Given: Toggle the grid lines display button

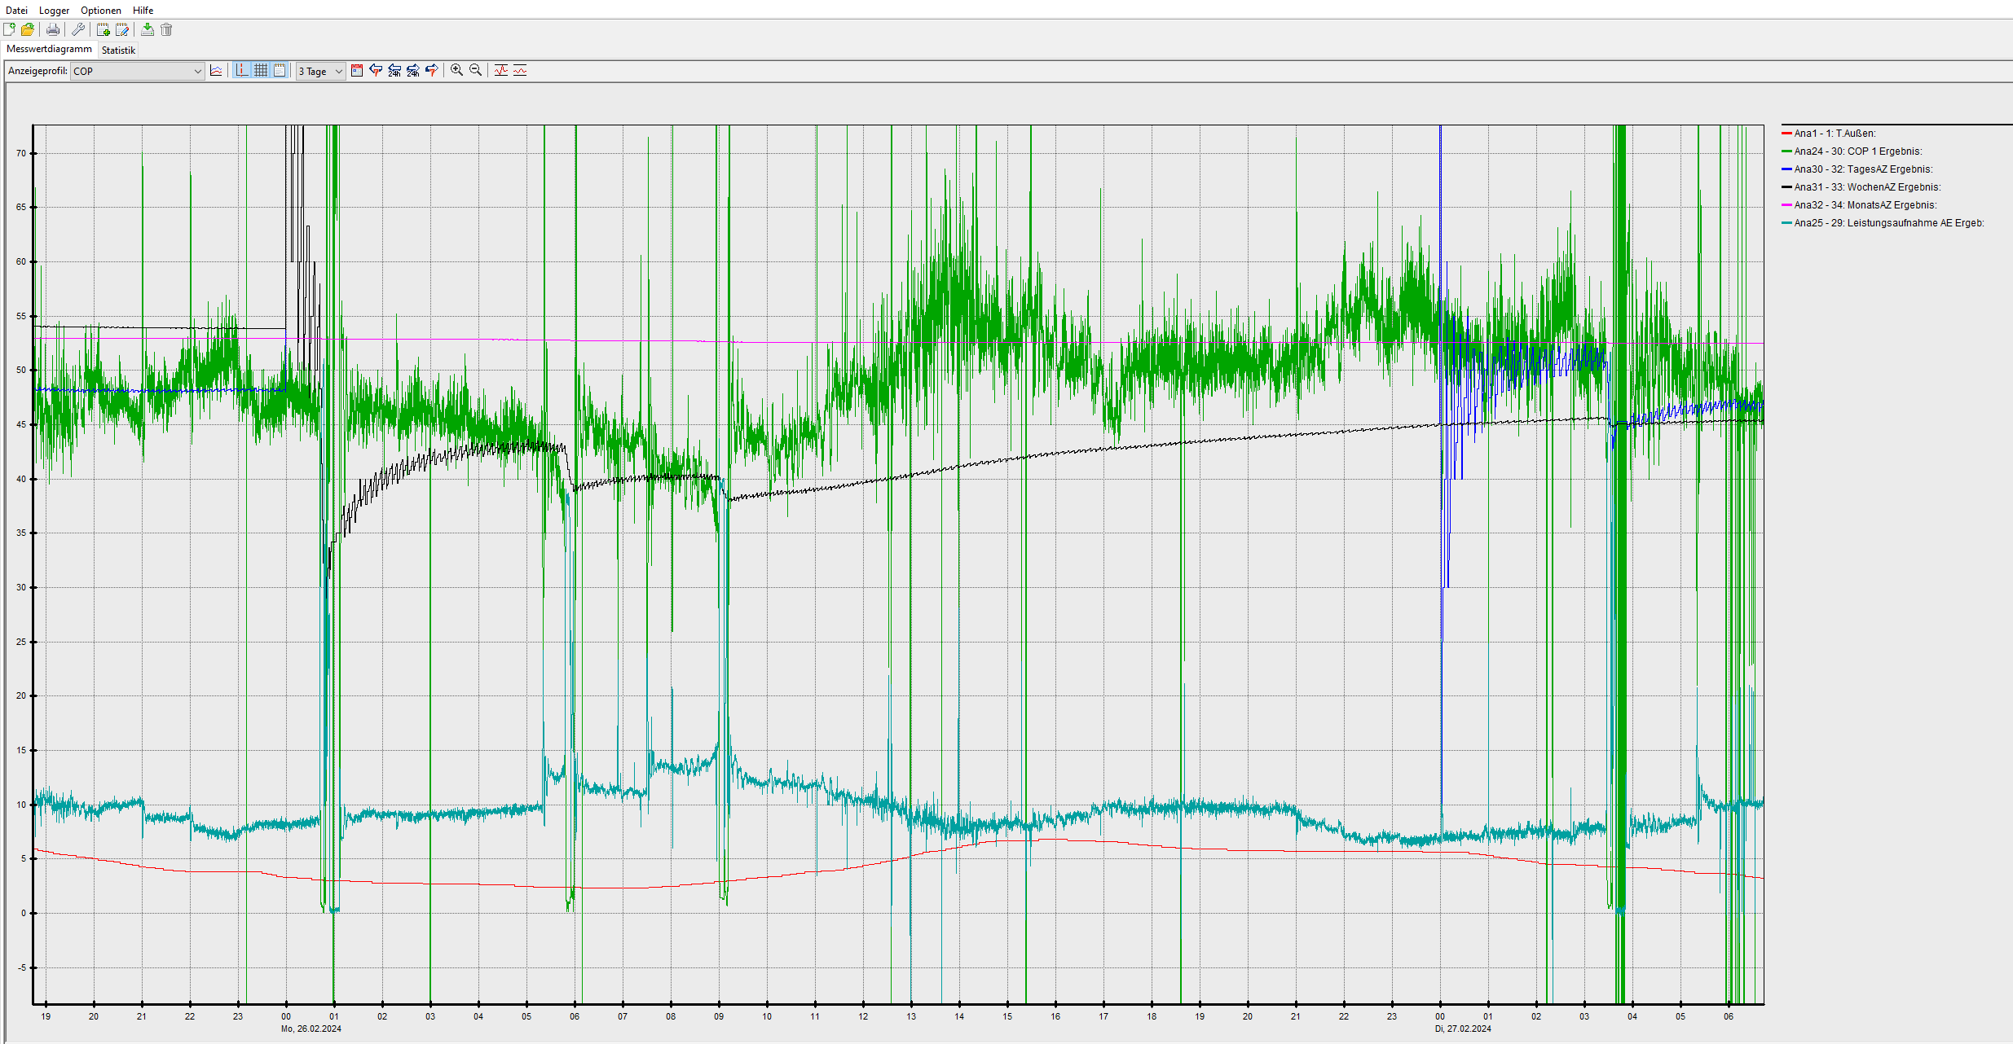Looking at the screenshot, I should (261, 71).
